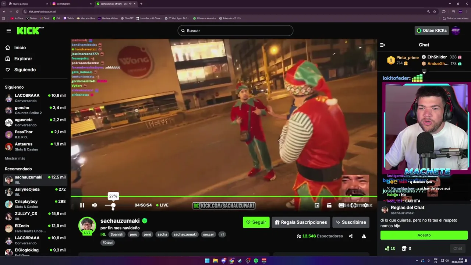471x265 pixels.
Task: Expand followed list with Mostrar más
Action: coord(15,158)
